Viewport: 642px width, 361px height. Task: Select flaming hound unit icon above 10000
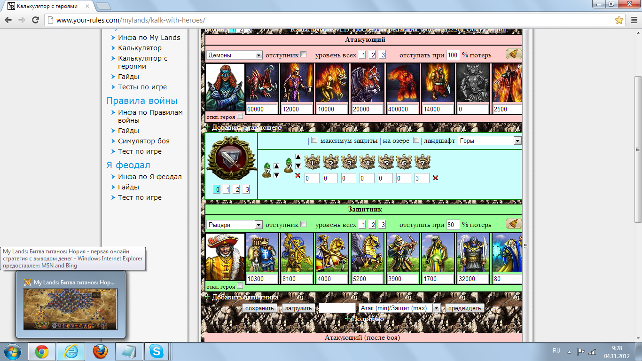[332, 83]
